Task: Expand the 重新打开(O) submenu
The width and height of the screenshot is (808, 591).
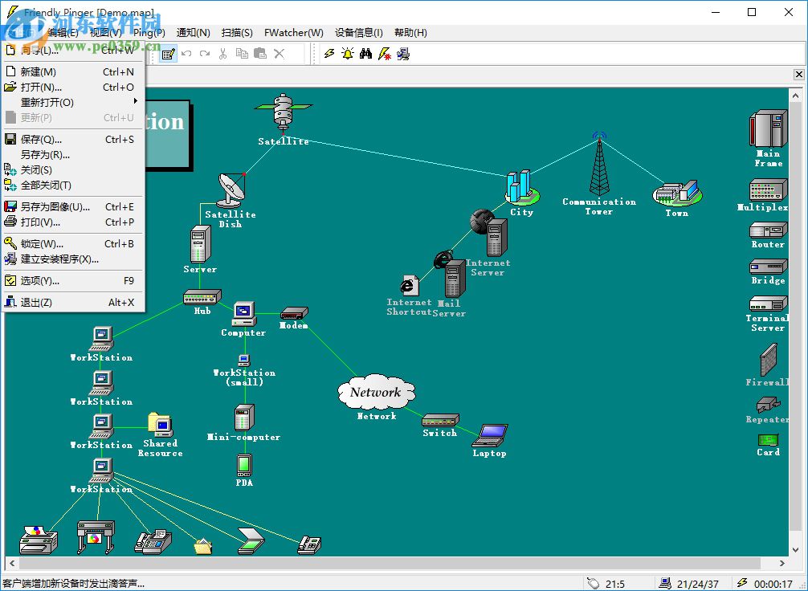Action: coord(72,102)
